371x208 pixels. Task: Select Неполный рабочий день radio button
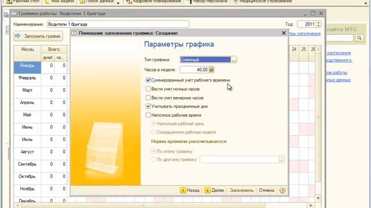(x=154, y=124)
